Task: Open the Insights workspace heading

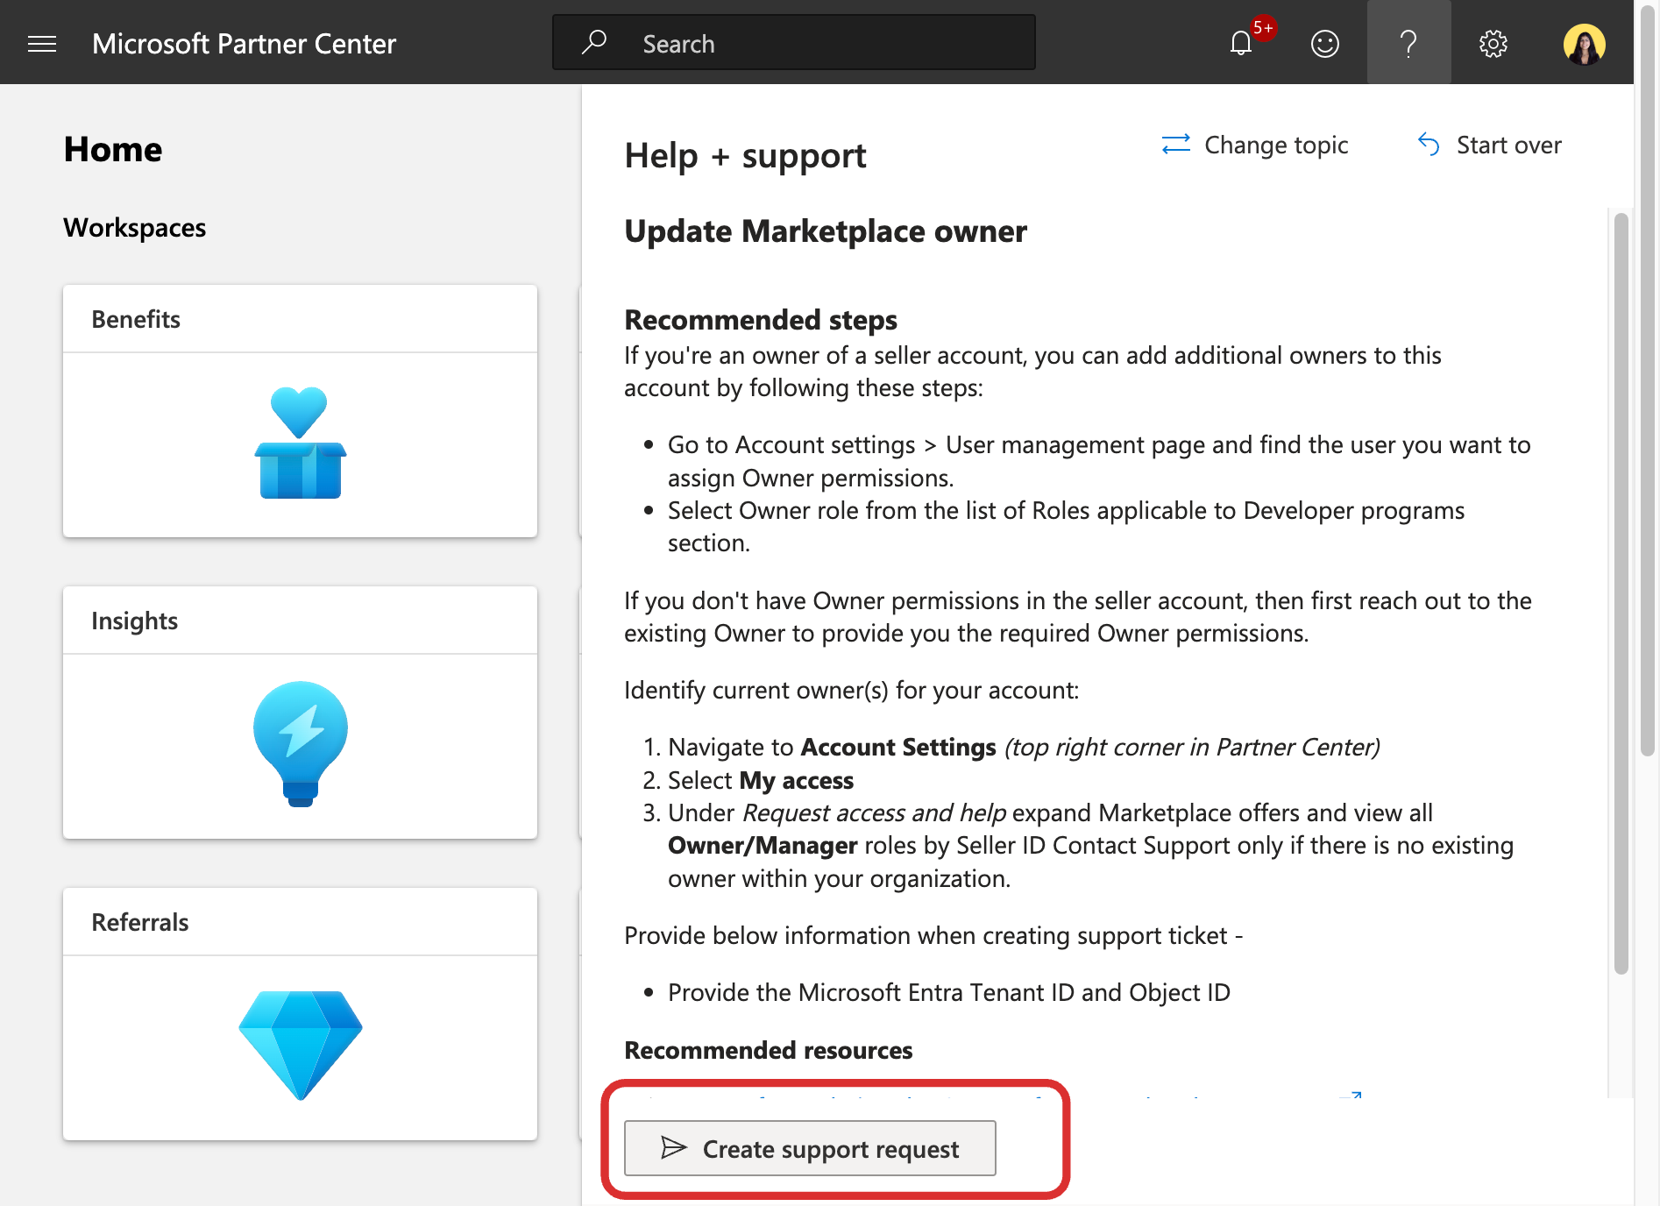Action: (134, 621)
